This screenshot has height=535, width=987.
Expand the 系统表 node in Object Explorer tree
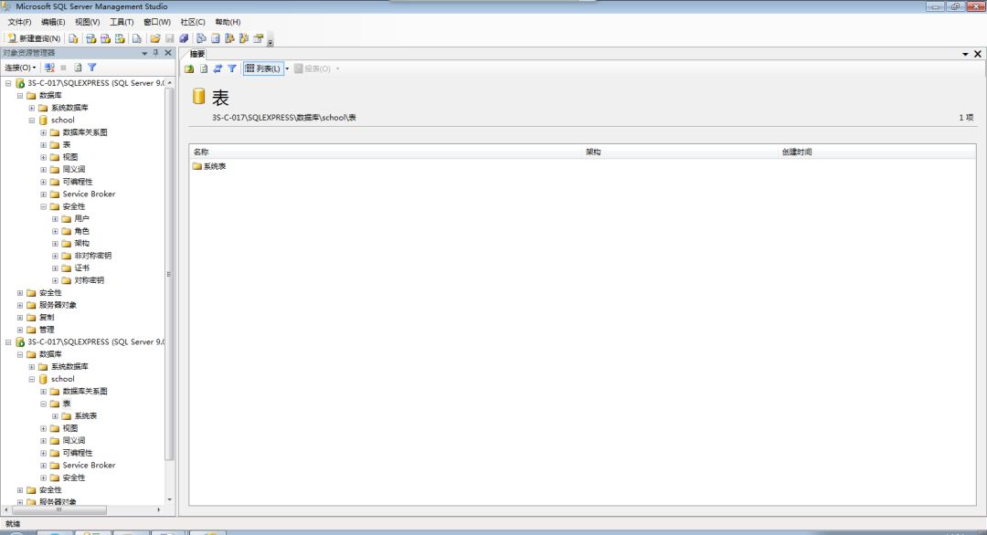[55, 416]
